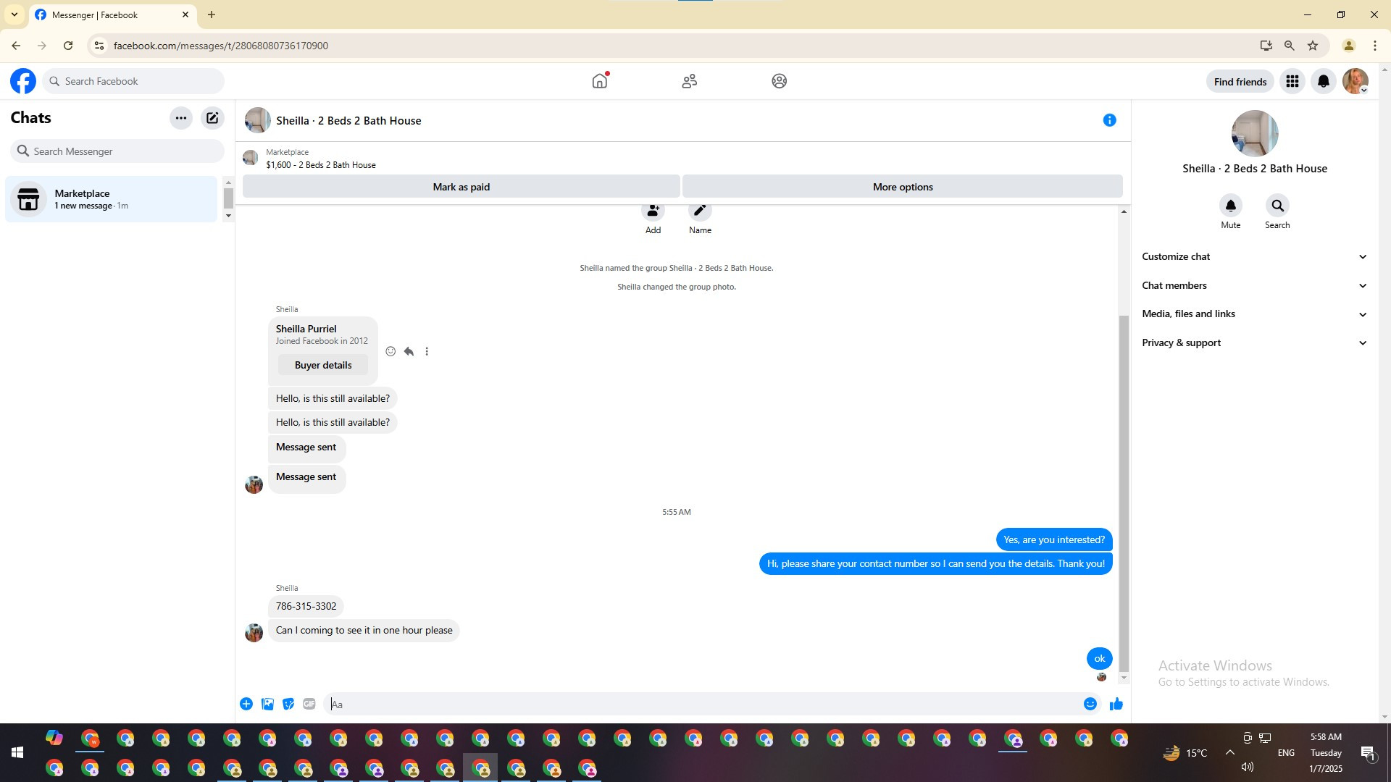Viewport: 1391px width, 782px height.
Task: Focus the Search Messenger field
Action: click(x=117, y=151)
